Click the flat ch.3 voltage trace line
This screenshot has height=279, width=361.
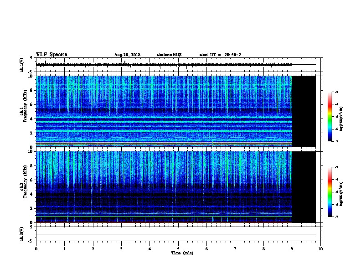176,234
